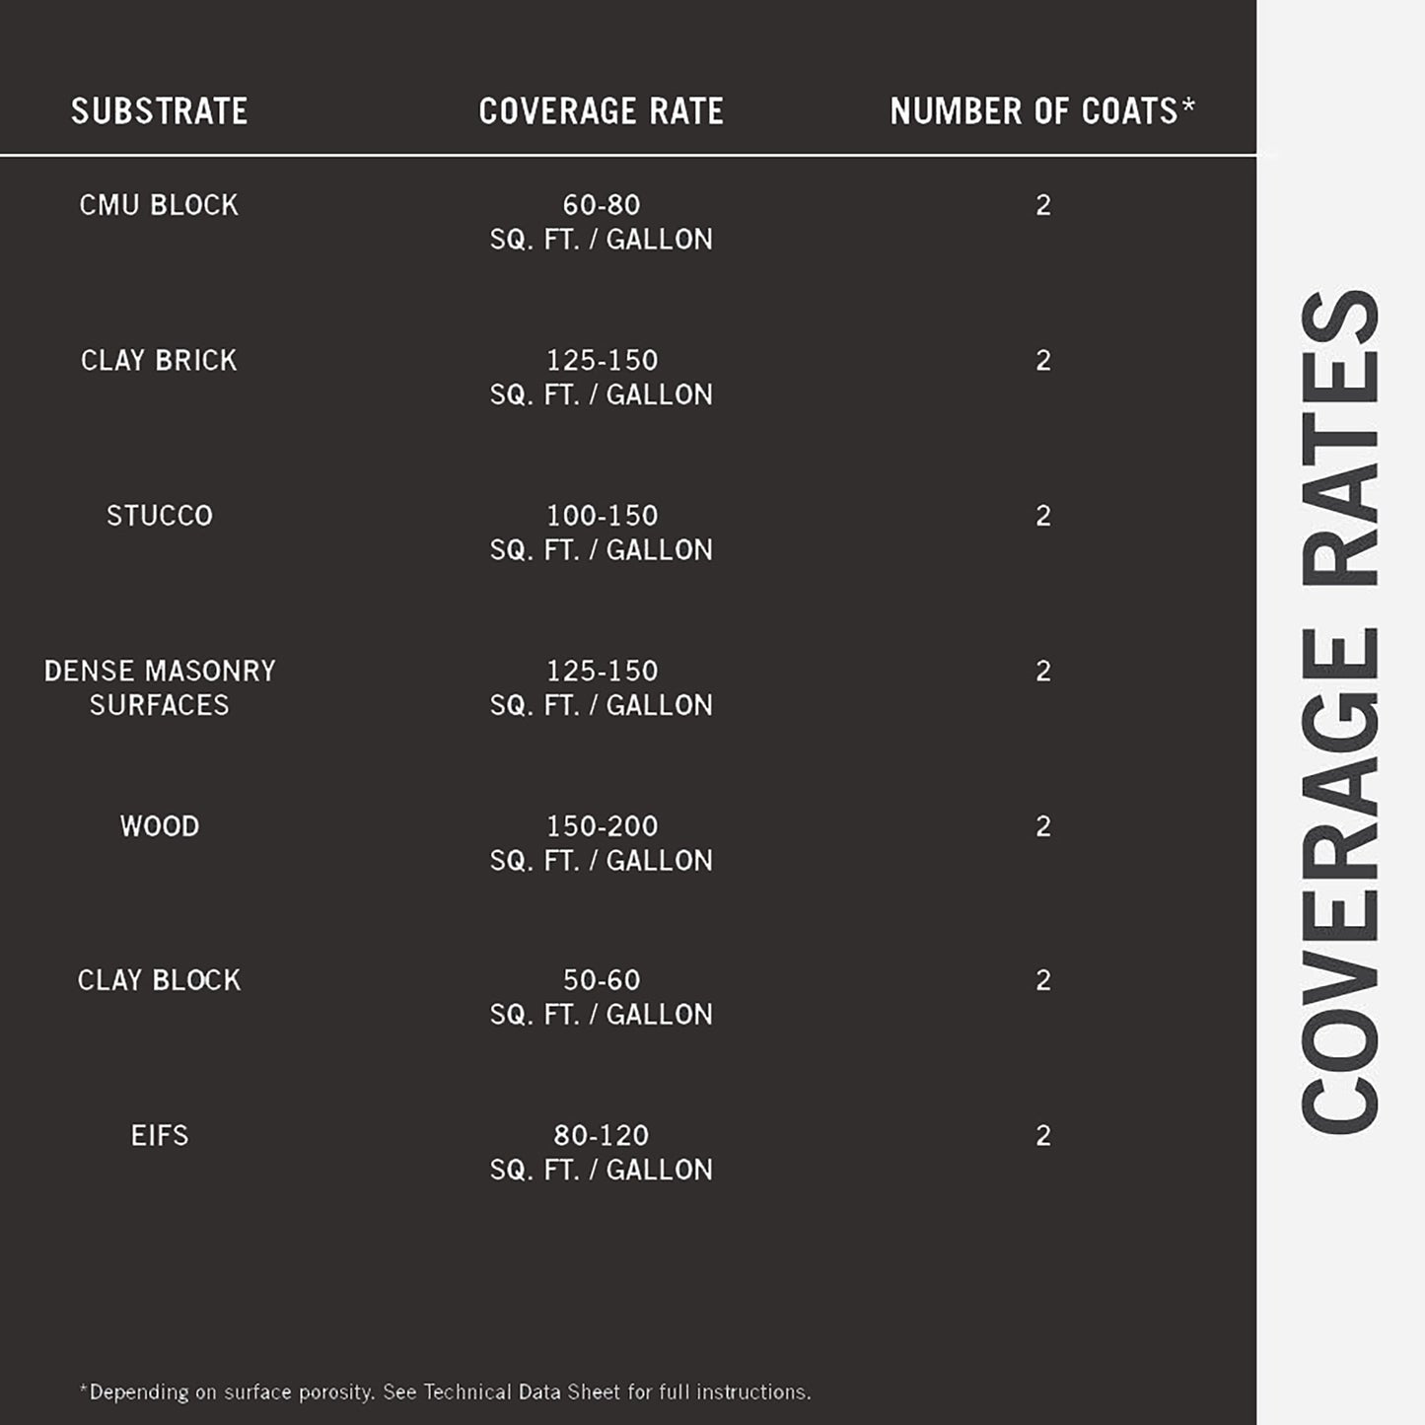Click the 150-200 coverage rate value
Viewport: 1425px width, 1425px height.
coord(601,826)
